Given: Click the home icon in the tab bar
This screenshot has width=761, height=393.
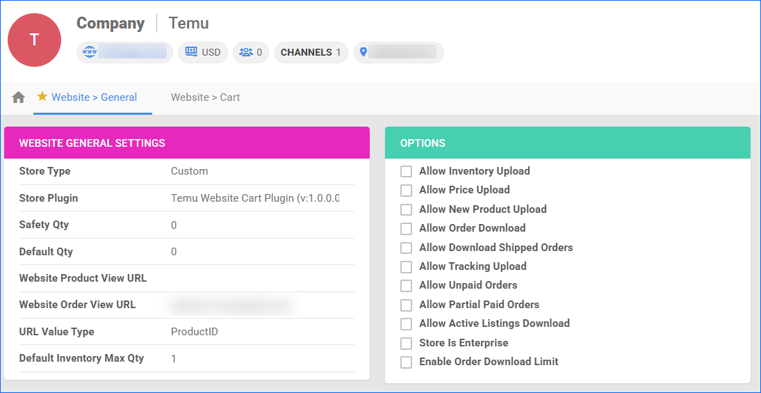Looking at the screenshot, I should (19, 97).
